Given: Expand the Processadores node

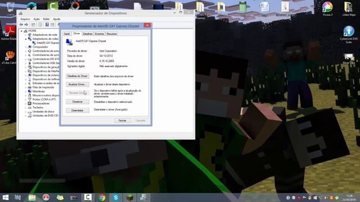Looking at the screenshot, I should pyautogui.click(x=26, y=103).
